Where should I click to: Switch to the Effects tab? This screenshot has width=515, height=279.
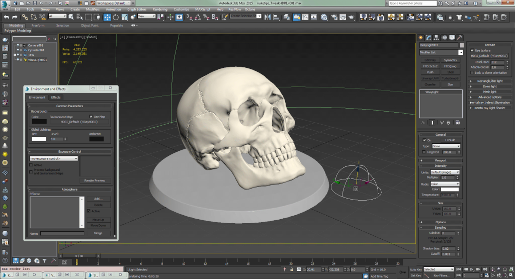56,98
